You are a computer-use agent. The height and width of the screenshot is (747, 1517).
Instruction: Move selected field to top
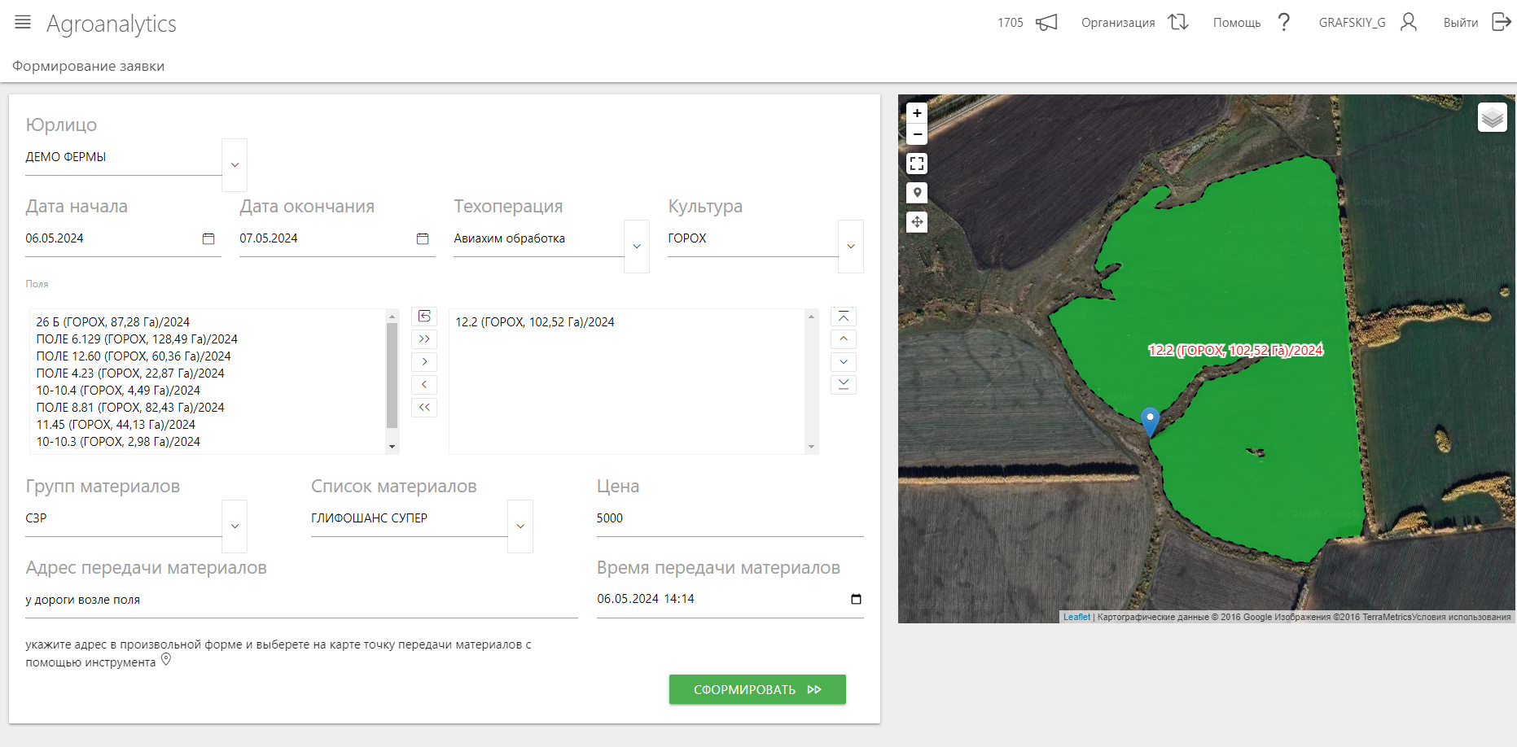click(844, 317)
